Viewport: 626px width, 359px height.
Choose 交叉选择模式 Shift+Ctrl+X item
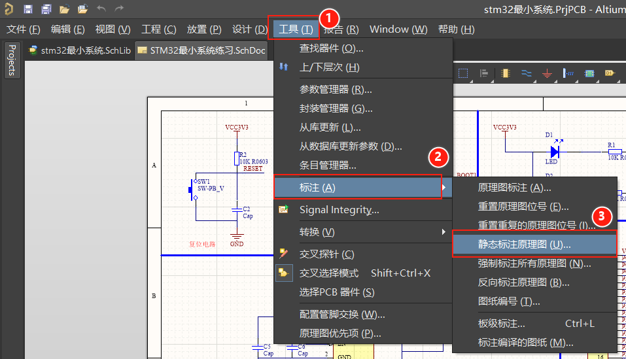tap(363, 273)
